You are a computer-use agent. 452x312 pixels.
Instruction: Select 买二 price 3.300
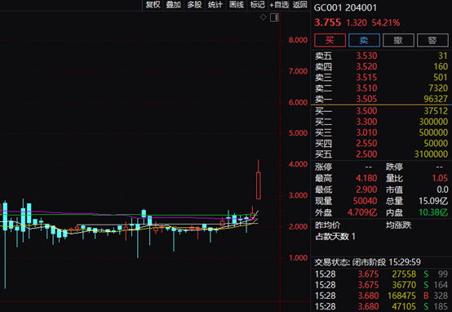(x=366, y=122)
